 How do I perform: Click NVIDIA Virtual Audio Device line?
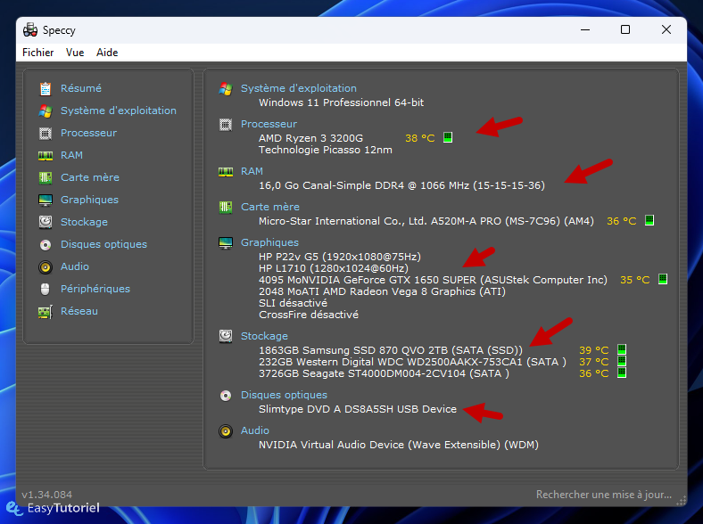(399, 445)
